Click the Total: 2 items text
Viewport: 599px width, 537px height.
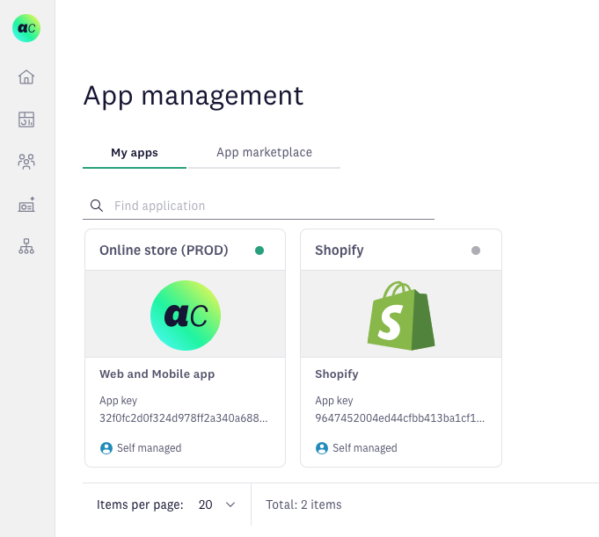coord(303,505)
